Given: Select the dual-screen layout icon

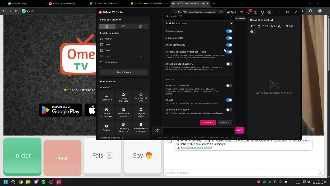Looking at the screenshot, I should 140,26.
